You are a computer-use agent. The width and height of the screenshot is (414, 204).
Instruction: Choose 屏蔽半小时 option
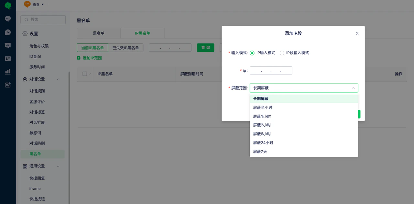304,108
